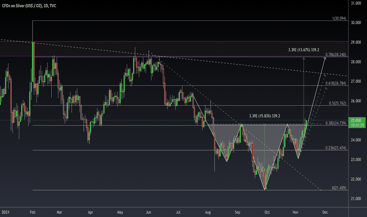367x217 pixels.
Task: Click the Dec label on time axis
Action: [325, 212]
